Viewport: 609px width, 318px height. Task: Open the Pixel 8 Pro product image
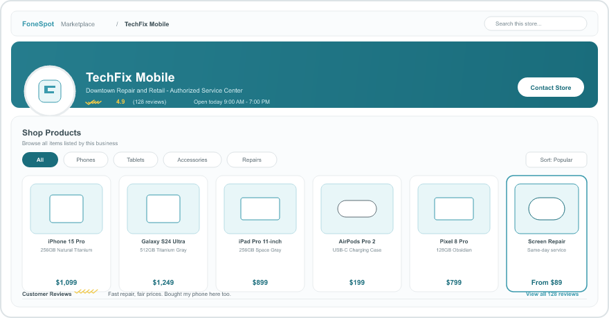point(454,209)
